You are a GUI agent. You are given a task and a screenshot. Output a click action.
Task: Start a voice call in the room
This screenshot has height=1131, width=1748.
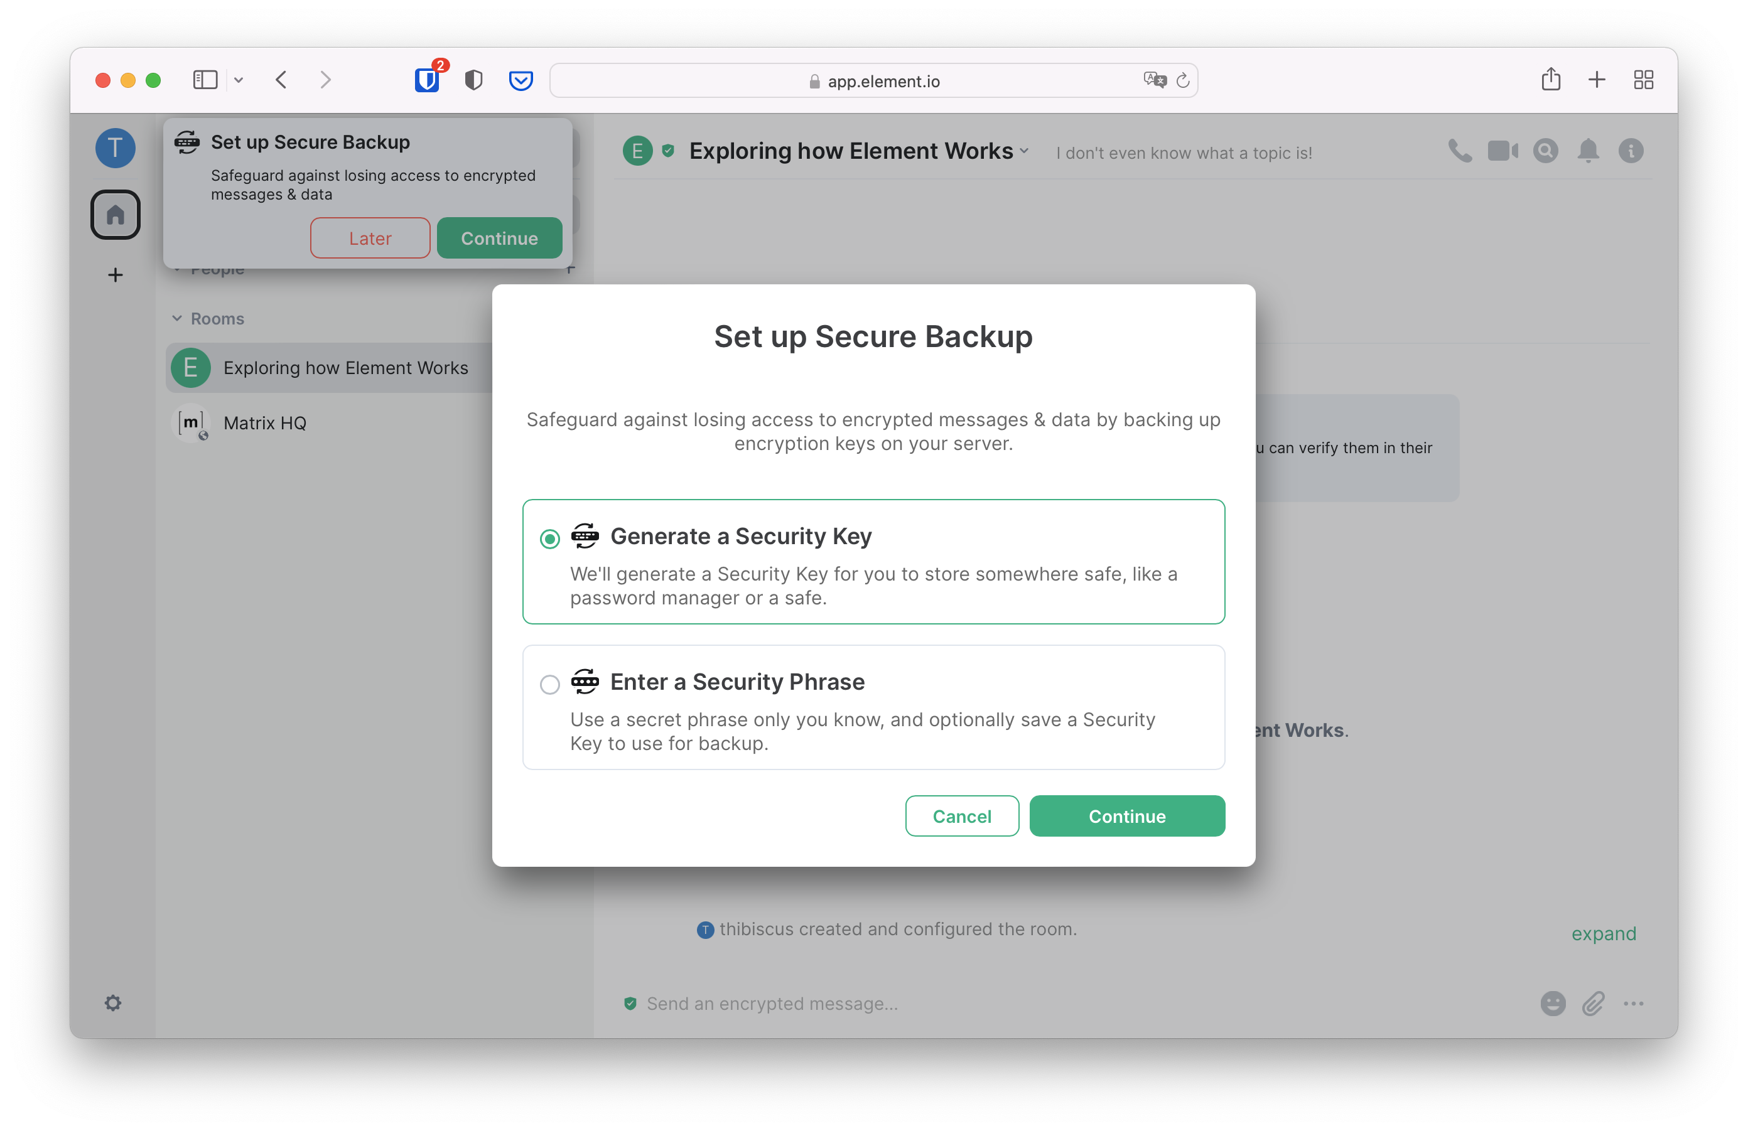click(1459, 151)
